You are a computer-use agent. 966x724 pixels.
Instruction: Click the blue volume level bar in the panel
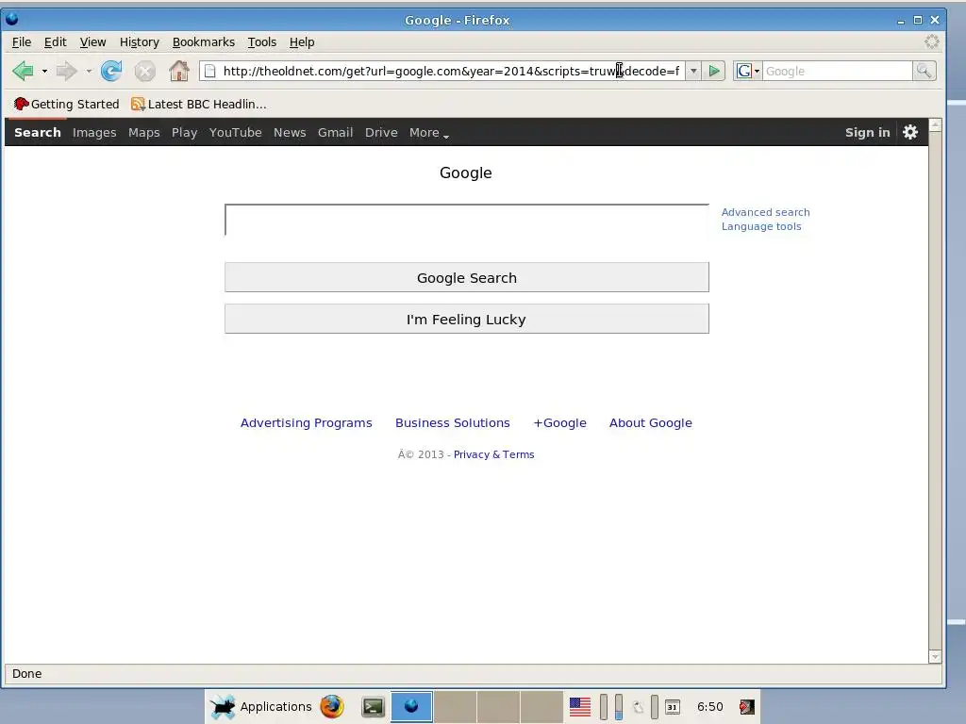[619, 707]
